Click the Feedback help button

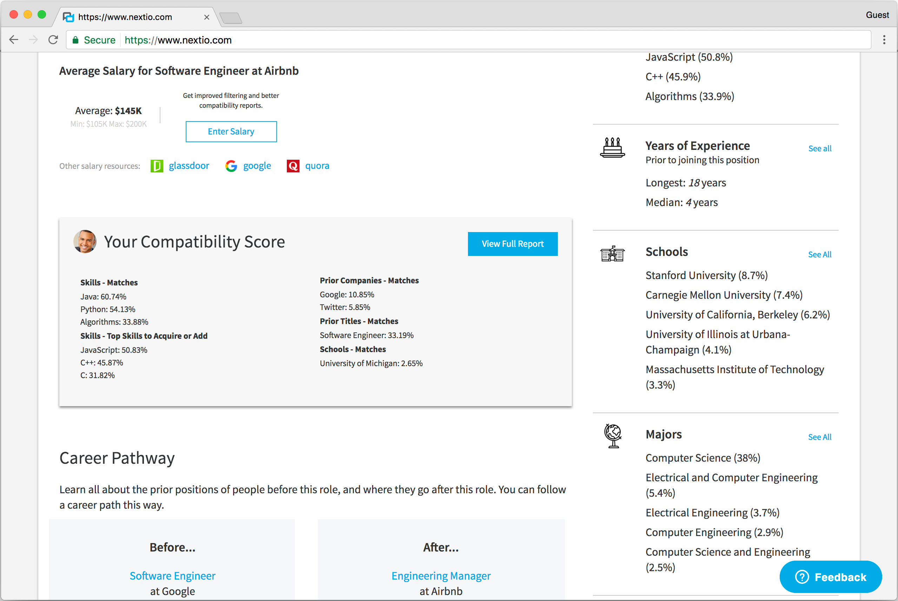click(831, 576)
